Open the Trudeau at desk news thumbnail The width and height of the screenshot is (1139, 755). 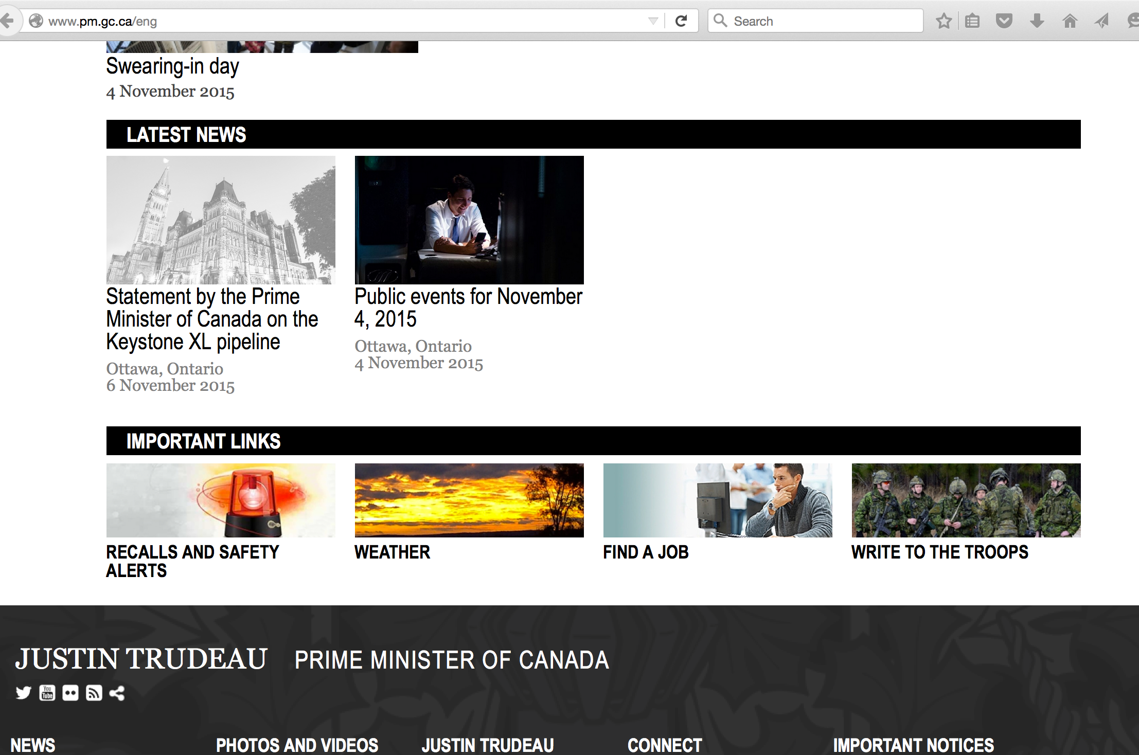point(469,220)
